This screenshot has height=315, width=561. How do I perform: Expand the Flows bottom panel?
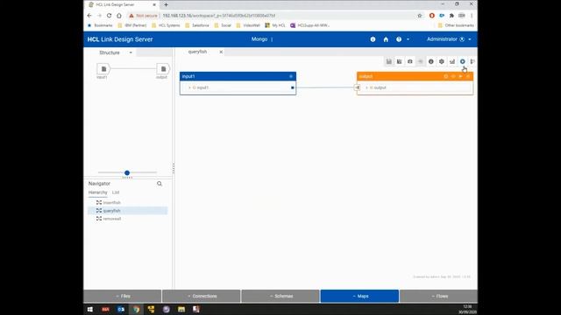click(438, 296)
